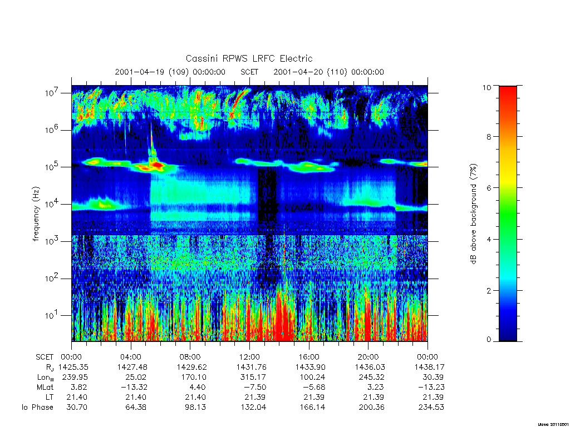Click the MLat value '3.23'

coord(376,387)
